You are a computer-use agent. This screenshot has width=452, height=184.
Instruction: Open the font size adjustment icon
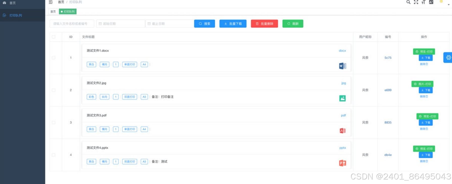tap(423, 2)
